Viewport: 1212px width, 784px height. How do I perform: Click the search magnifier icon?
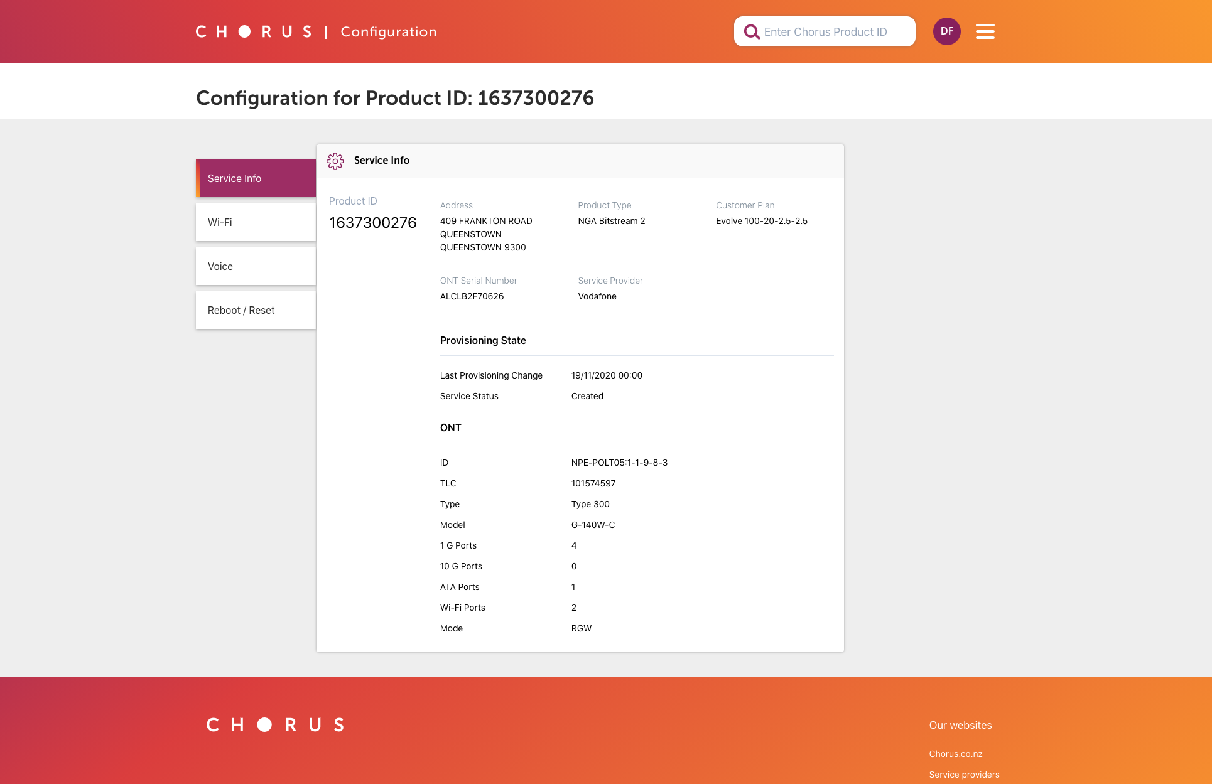pyautogui.click(x=751, y=31)
